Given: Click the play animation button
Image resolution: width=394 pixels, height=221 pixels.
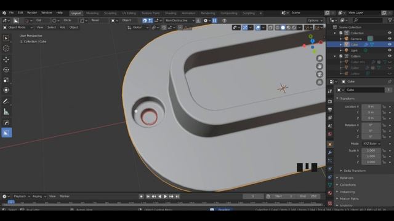Looking at the screenshot, I should [166, 196].
